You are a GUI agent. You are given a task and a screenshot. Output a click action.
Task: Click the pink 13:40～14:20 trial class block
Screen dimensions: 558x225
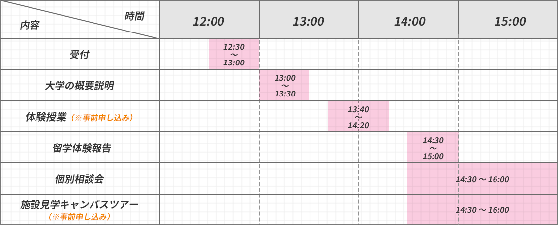coord(358,117)
